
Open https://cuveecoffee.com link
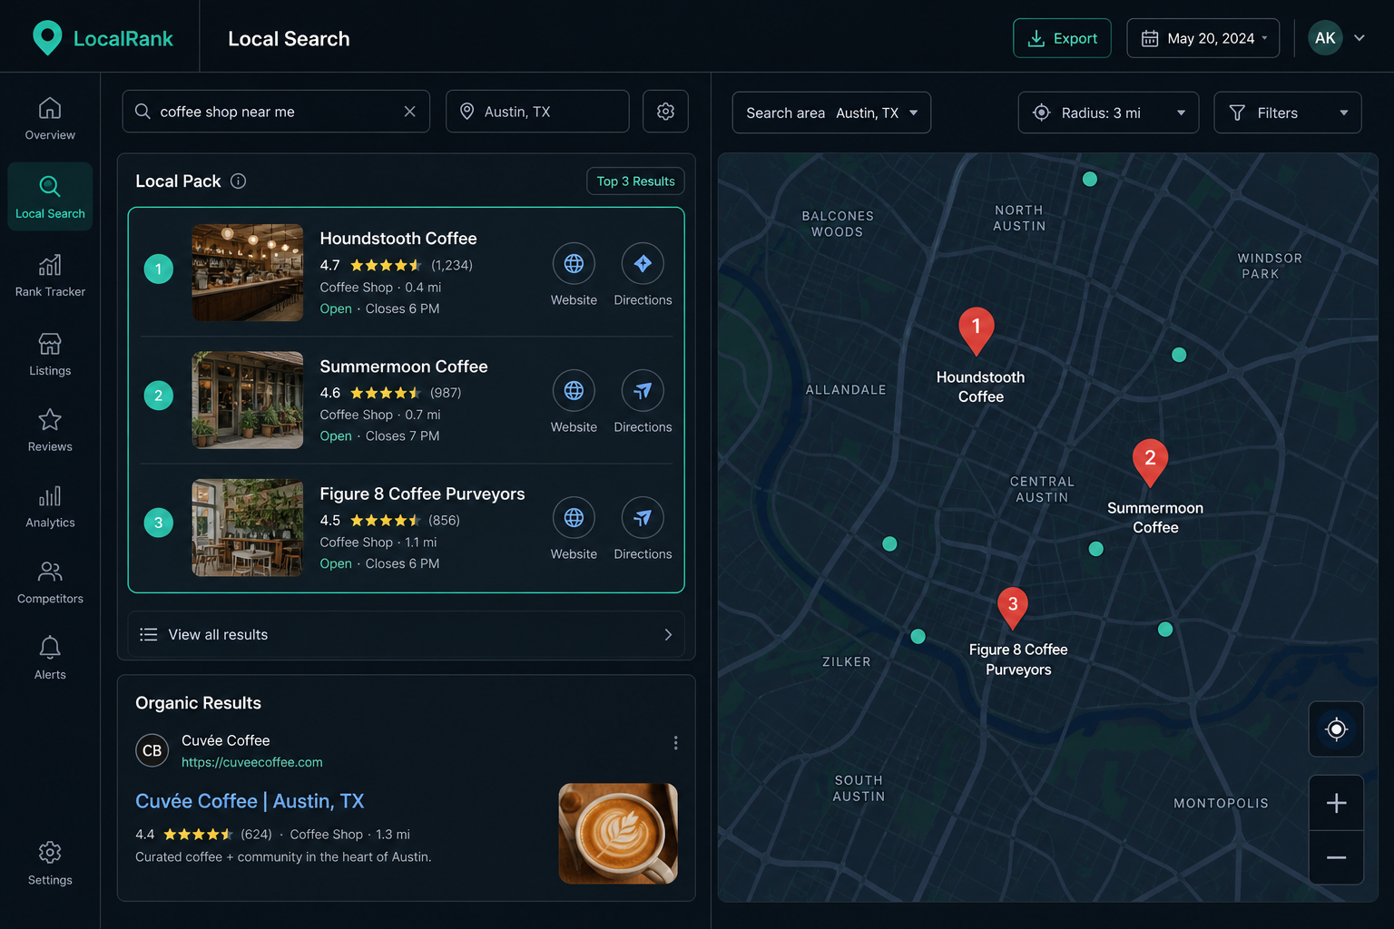(x=252, y=762)
